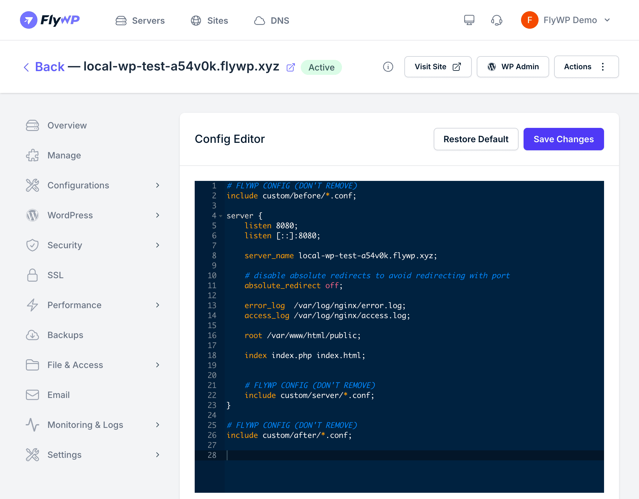Click the 'listen 8080;' line
639x499 pixels.
pyautogui.click(x=271, y=226)
